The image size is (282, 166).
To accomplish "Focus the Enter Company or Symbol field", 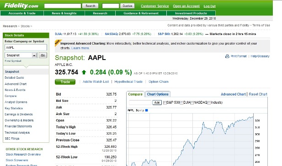I will click(x=26, y=48).
